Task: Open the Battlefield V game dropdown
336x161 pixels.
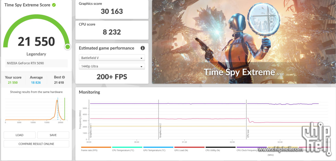Action: pyautogui.click(x=112, y=58)
